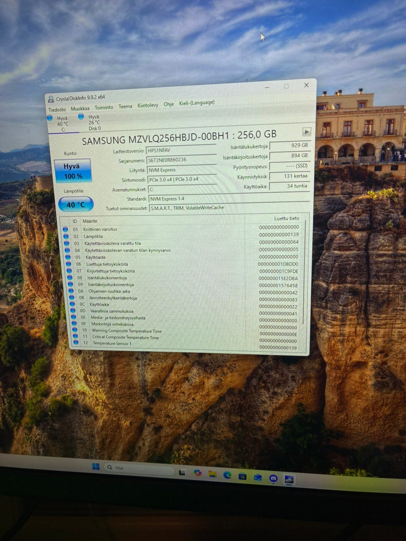Click the Luettu tieto column header

[x=286, y=219]
